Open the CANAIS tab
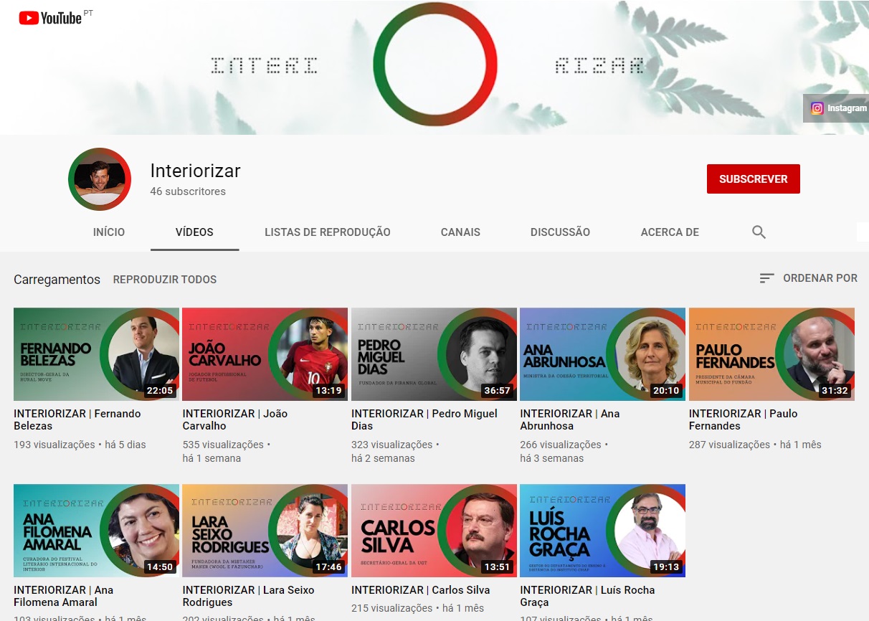The width and height of the screenshot is (869, 621). [x=460, y=232]
